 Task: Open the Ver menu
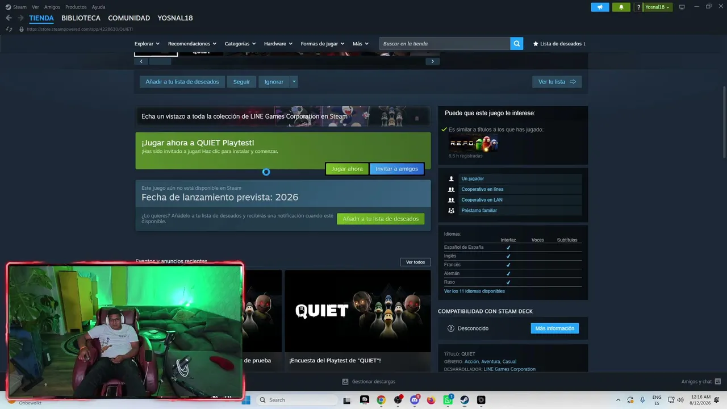pyautogui.click(x=35, y=7)
